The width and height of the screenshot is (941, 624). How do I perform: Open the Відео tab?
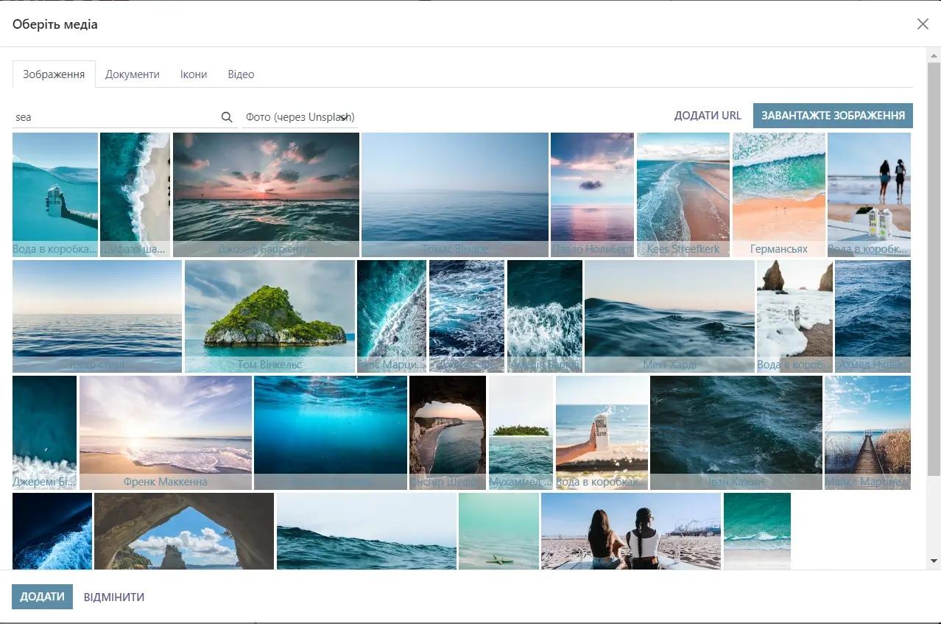click(x=241, y=74)
